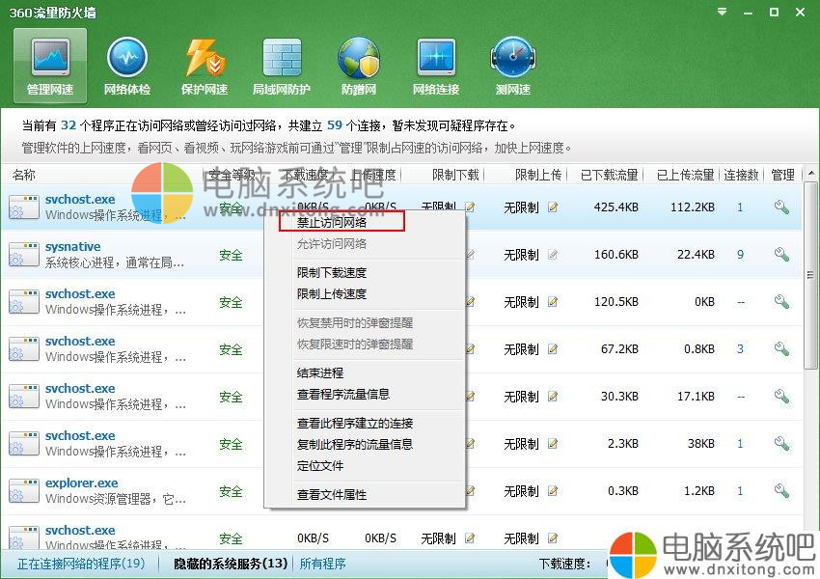Edit the upload limit in the 2.3KB row

[553, 444]
